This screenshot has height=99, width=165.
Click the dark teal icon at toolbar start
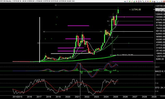125,2
